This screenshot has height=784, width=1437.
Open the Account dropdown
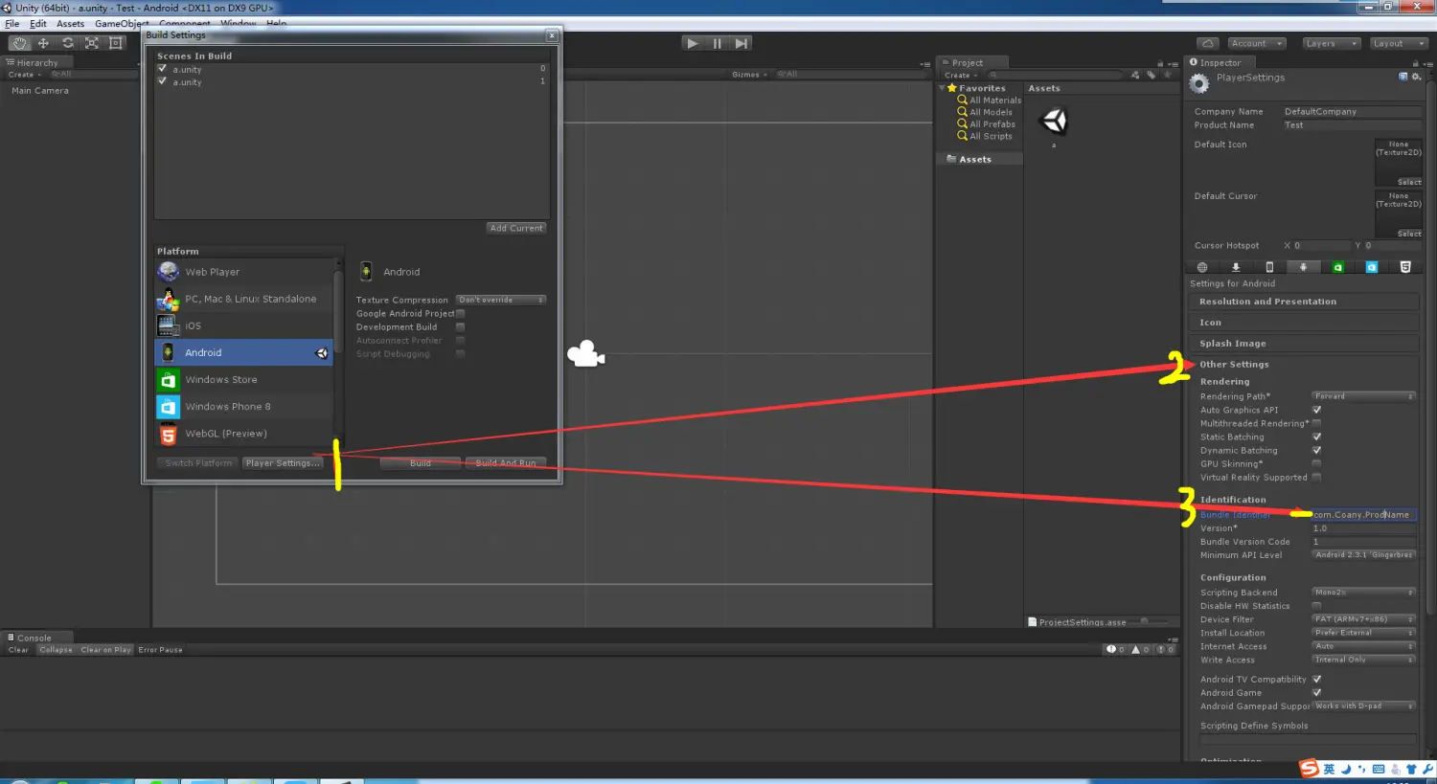pyautogui.click(x=1255, y=43)
